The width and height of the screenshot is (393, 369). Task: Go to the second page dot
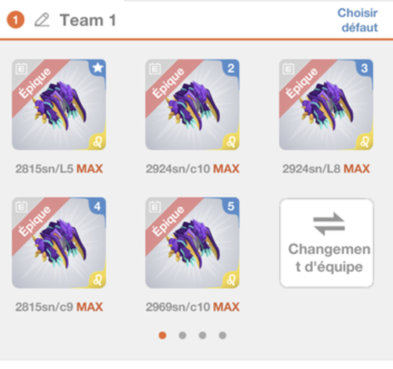pyautogui.click(x=182, y=336)
